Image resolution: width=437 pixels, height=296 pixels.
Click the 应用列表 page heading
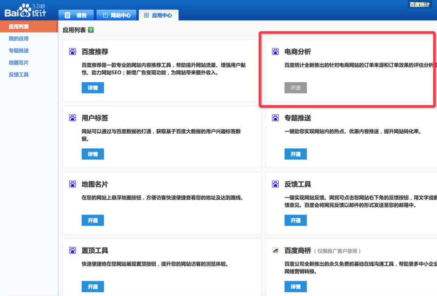[74, 30]
